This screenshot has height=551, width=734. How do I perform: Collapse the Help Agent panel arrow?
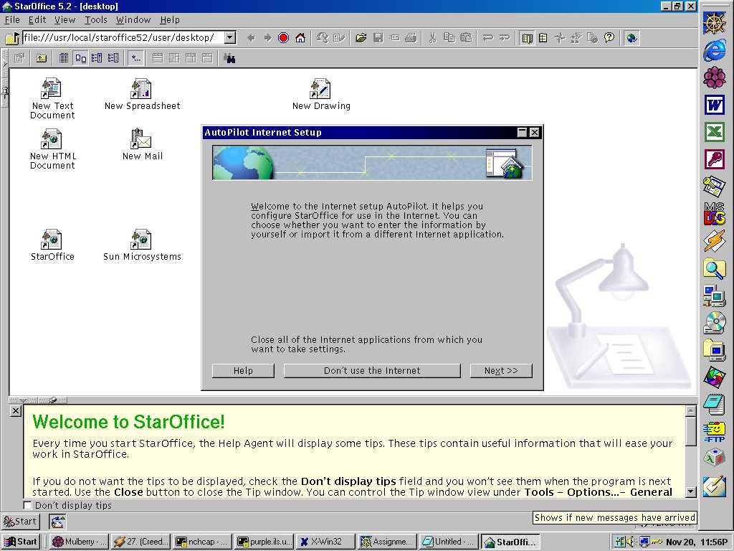pyautogui.click(x=22, y=400)
